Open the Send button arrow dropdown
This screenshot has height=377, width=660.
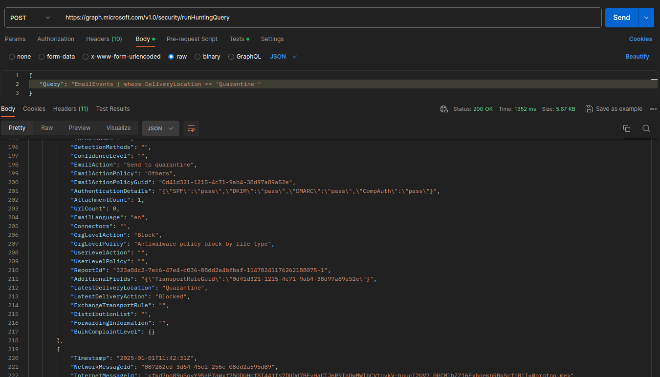click(646, 18)
